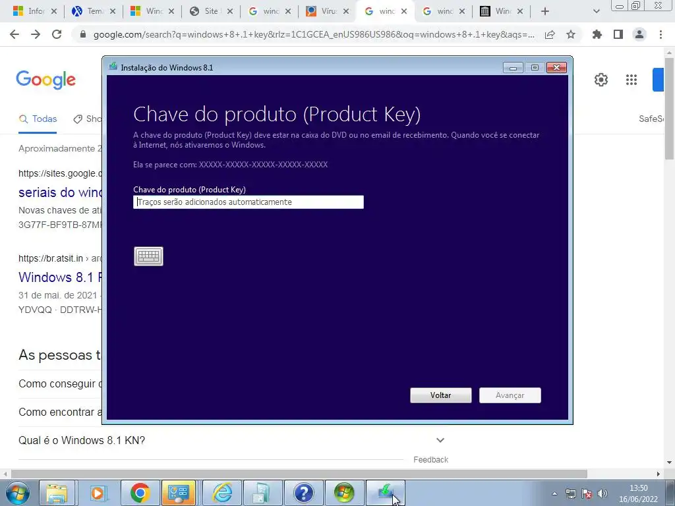Open Chrome profile avatar

point(639,34)
